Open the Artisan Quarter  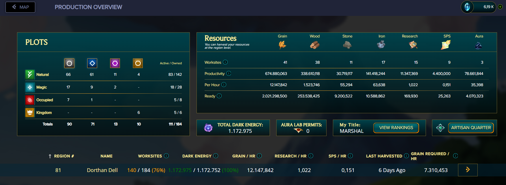click(471, 128)
